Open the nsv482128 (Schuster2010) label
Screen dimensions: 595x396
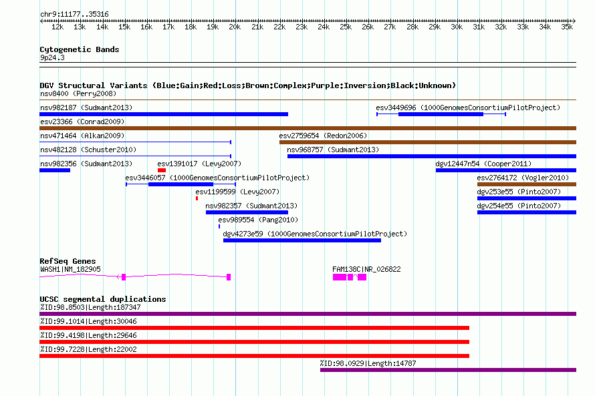pos(88,150)
